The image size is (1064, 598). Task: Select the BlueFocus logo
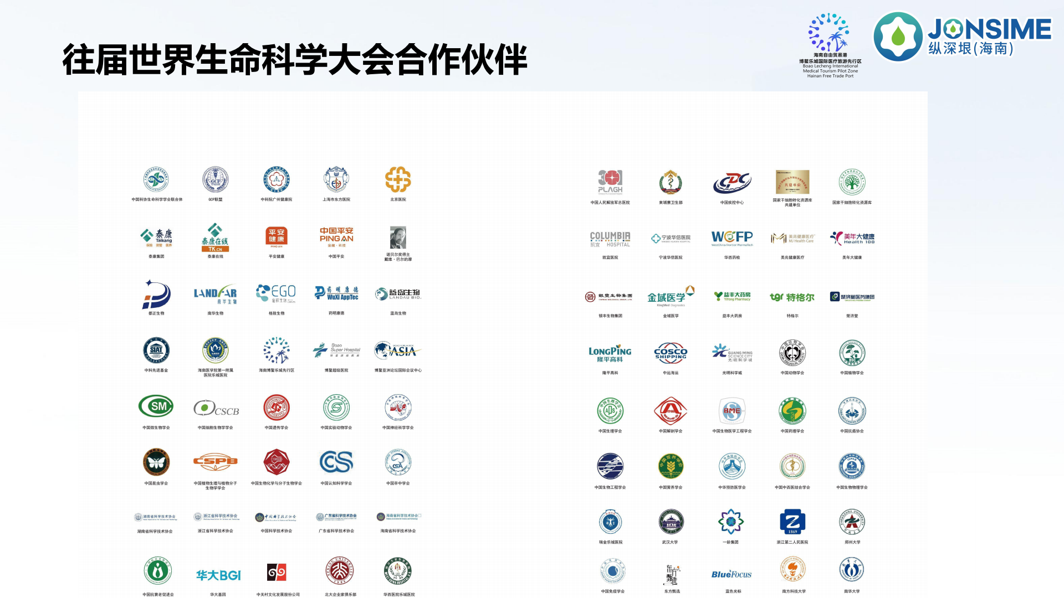(x=733, y=575)
